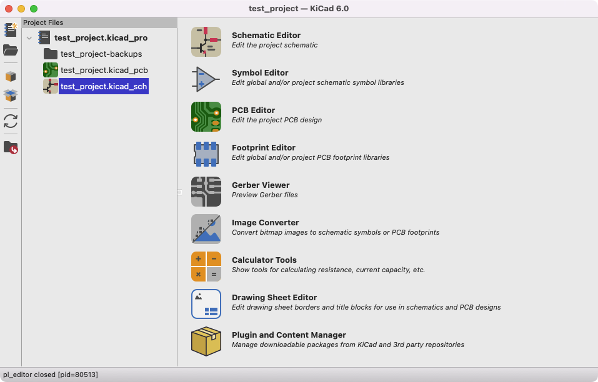Click the Project Files panel header
Screen dimensions: 598x382
click(x=99, y=22)
